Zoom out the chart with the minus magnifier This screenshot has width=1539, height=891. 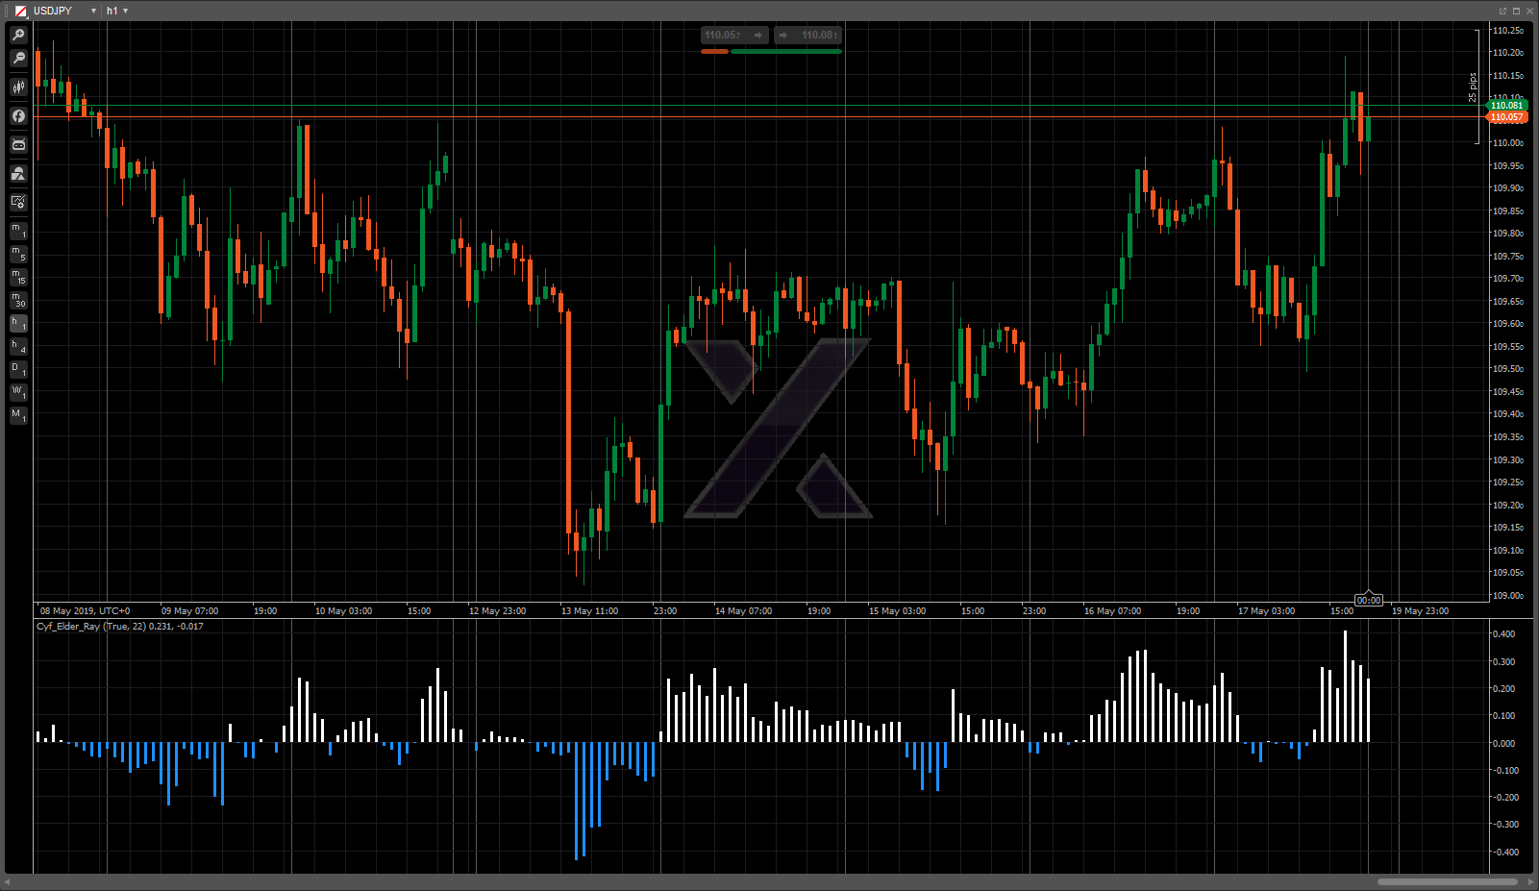(18, 59)
